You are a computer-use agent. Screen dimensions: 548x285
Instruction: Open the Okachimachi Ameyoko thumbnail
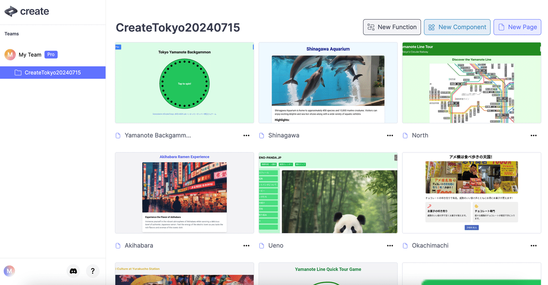[x=471, y=193]
